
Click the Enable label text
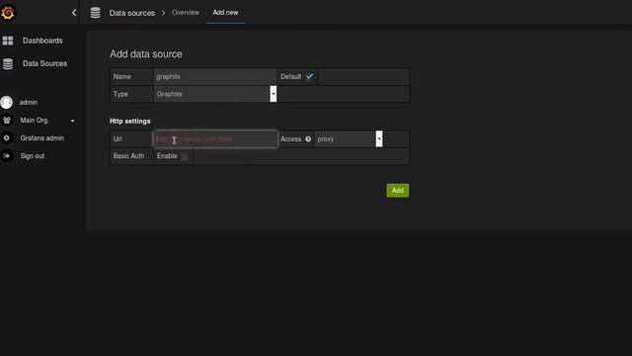(x=167, y=156)
